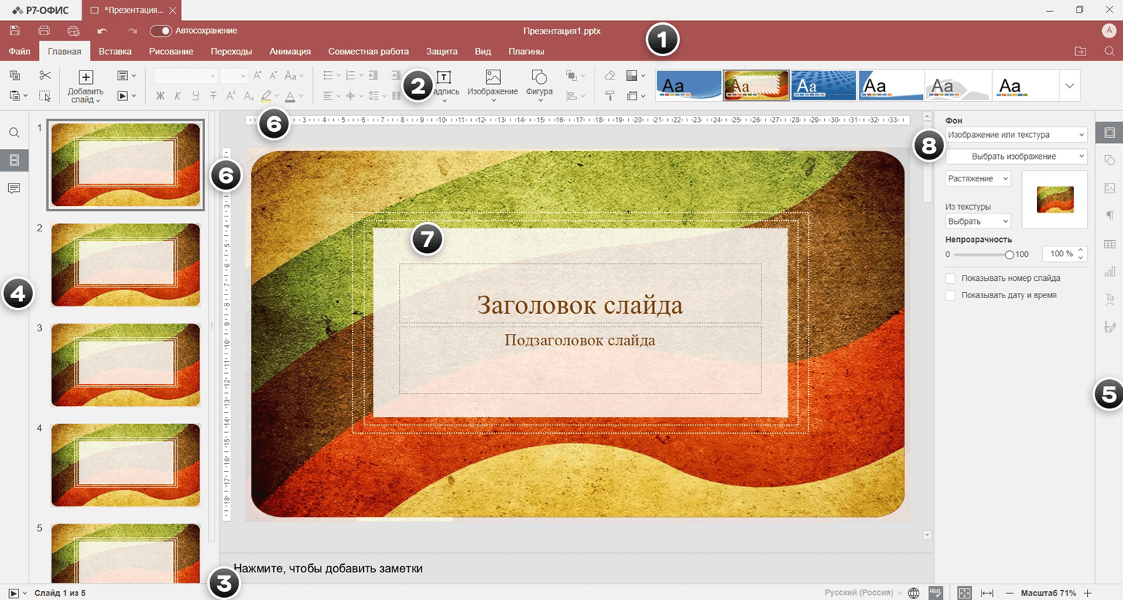Switch to the Анимация tab
Screen dimensions: 1123x600
click(x=290, y=52)
